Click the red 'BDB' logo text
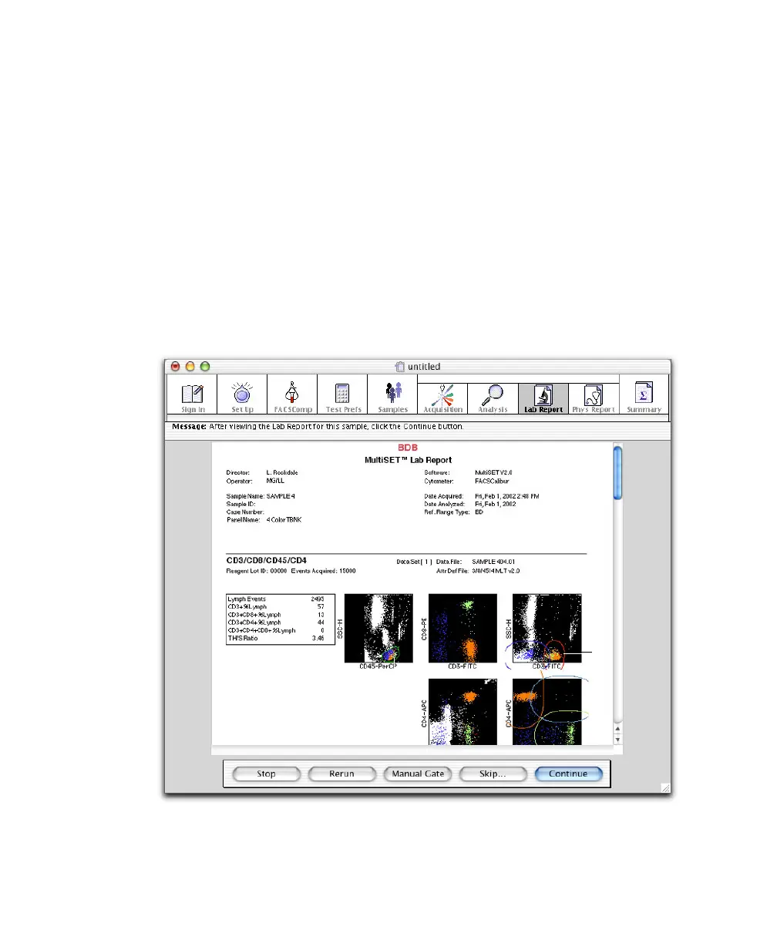Image resolution: width=777 pixels, height=943 pixels. click(408, 448)
